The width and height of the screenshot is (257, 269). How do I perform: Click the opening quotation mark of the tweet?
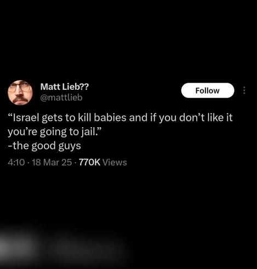(x=10, y=115)
